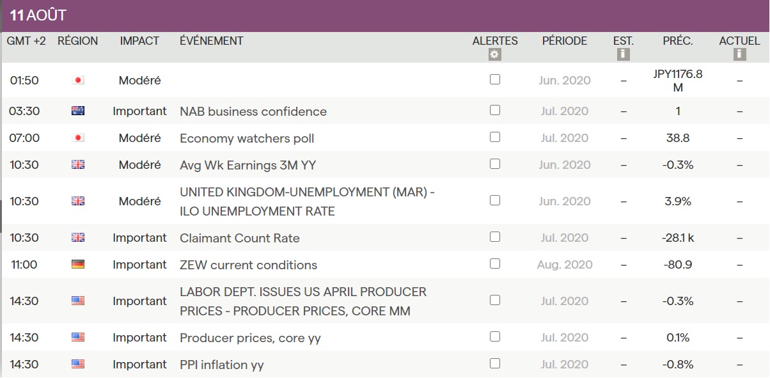Screen dimensions: 770x378
Task: Click US flag for PPI inflation yy
Action: pyautogui.click(x=78, y=365)
